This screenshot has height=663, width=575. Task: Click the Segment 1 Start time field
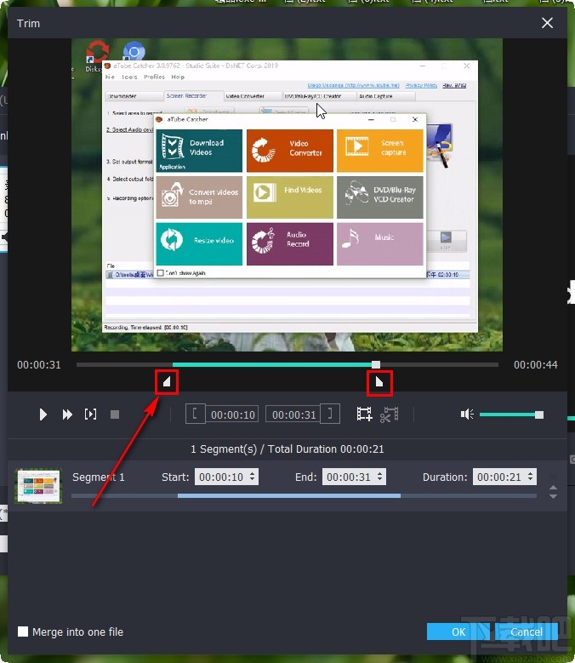coord(226,477)
